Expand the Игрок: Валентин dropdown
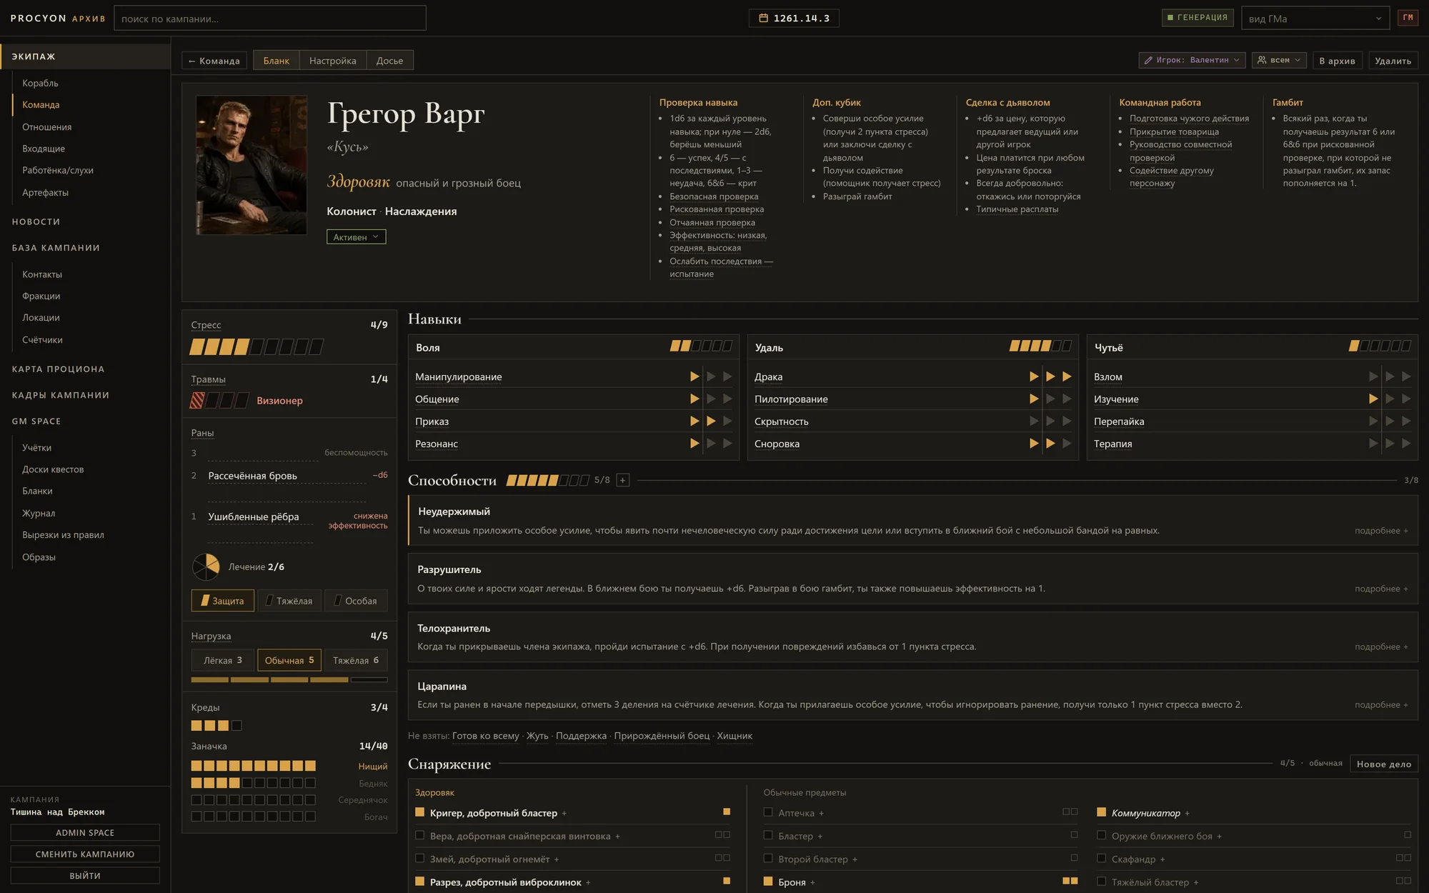1429x893 pixels. click(x=1191, y=60)
